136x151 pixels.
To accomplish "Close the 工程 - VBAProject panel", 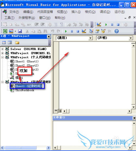I will [x=49, y=37].
